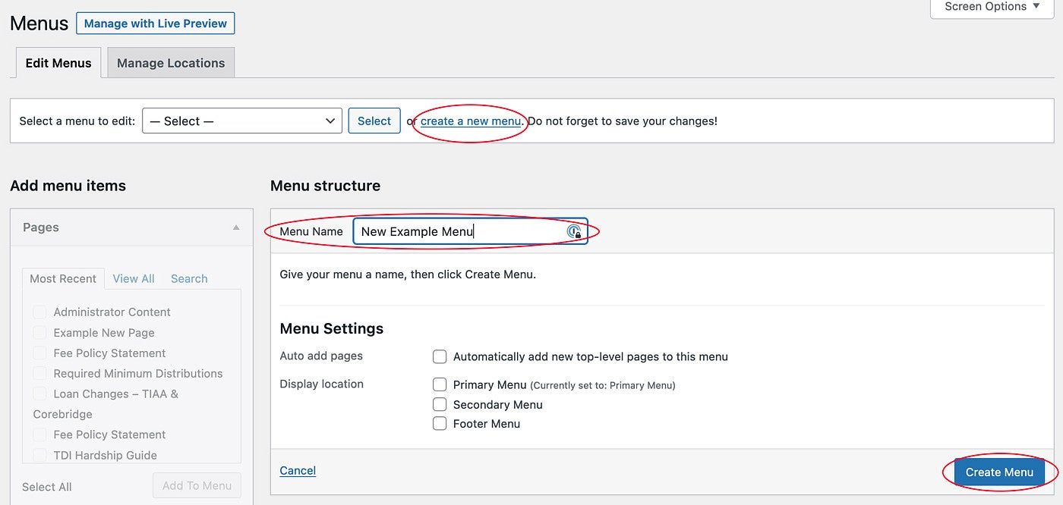The width and height of the screenshot is (1063, 505).
Task: Click the create a new menu link
Action: click(x=469, y=121)
